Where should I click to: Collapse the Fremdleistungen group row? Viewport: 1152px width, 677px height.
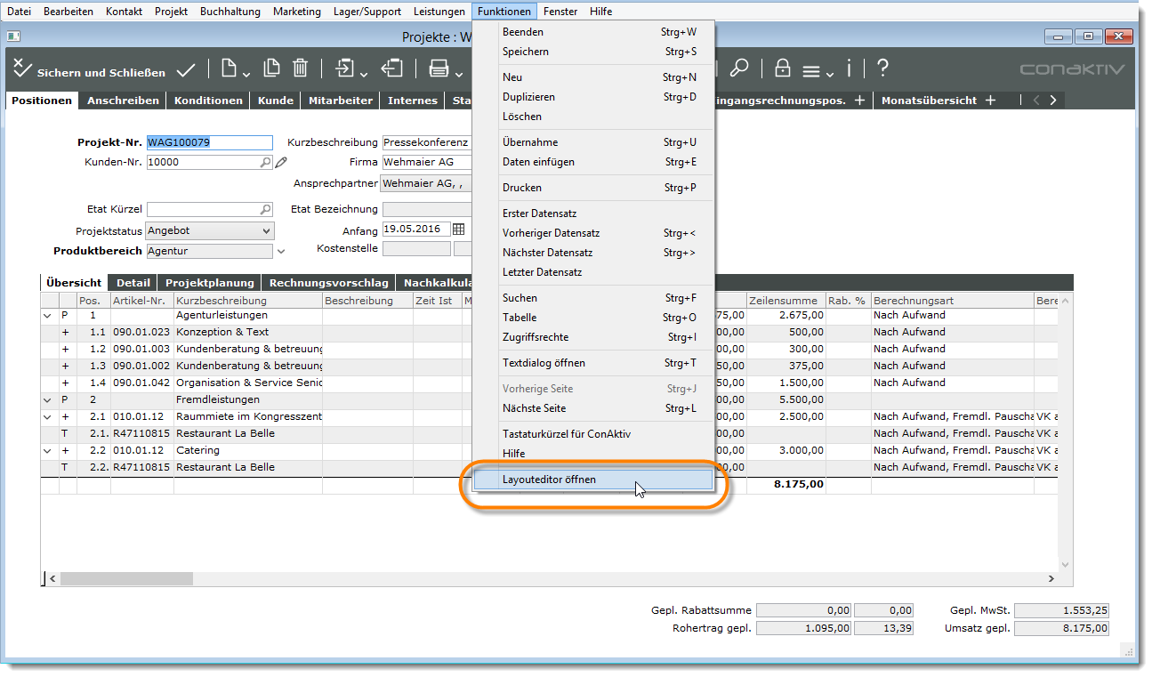pos(47,400)
